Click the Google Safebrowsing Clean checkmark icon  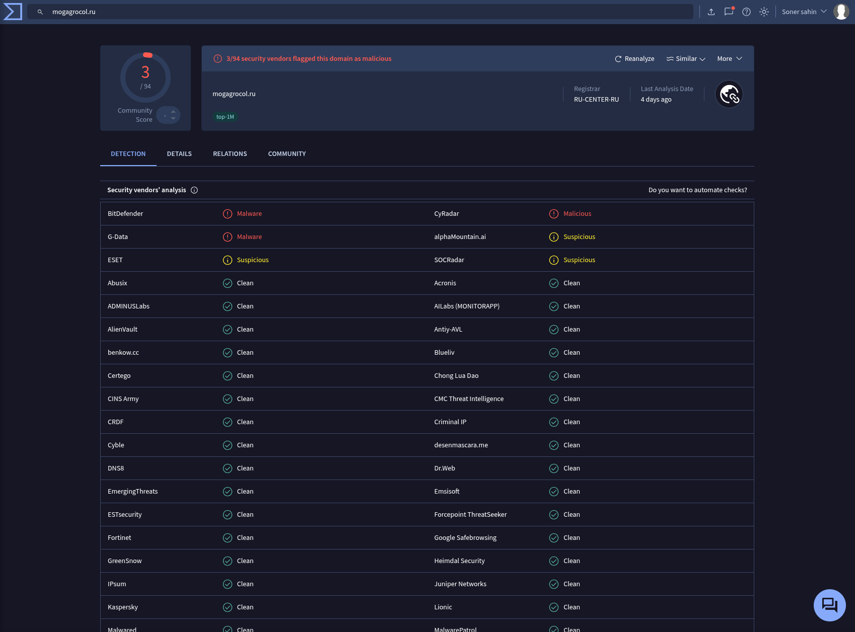click(x=554, y=538)
